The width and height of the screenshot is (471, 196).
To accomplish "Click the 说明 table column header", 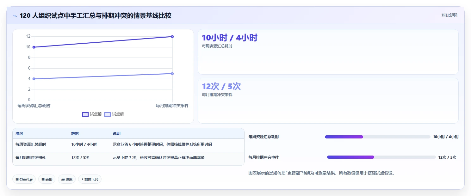I will pyautogui.click(x=117, y=134).
